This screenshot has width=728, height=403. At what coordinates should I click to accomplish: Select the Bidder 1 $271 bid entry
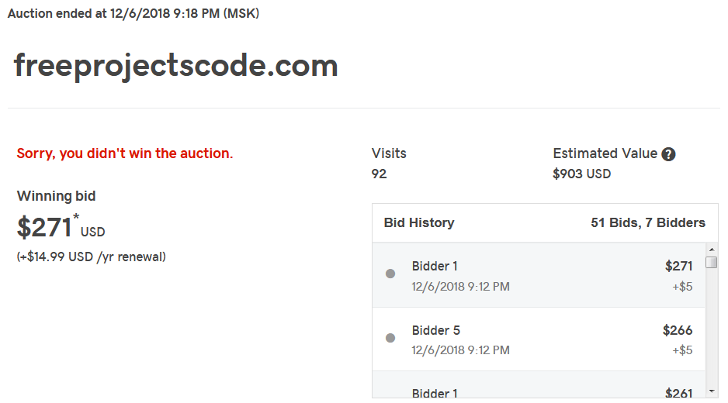539,275
